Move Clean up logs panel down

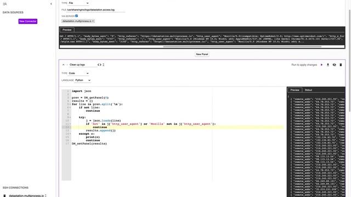[67, 65]
